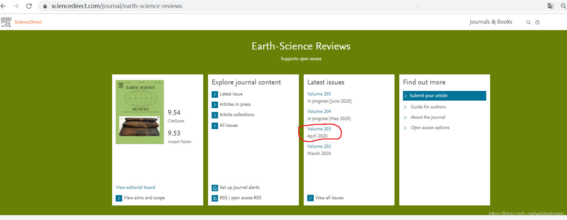Screen dimensions: 567x220
Task: Click chevron beside Guide for authors
Action: [x=405, y=107]
